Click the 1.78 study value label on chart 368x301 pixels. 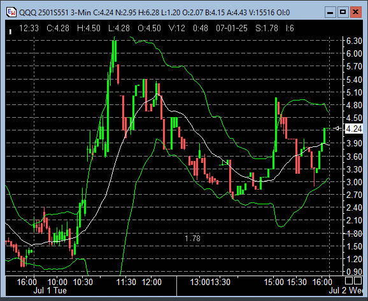(x=192, y=239)
